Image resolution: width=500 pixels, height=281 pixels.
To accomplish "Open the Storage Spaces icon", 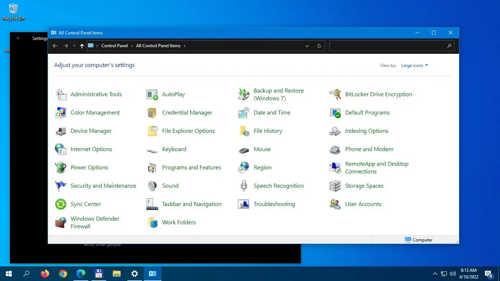I will (x=335, y=186).
